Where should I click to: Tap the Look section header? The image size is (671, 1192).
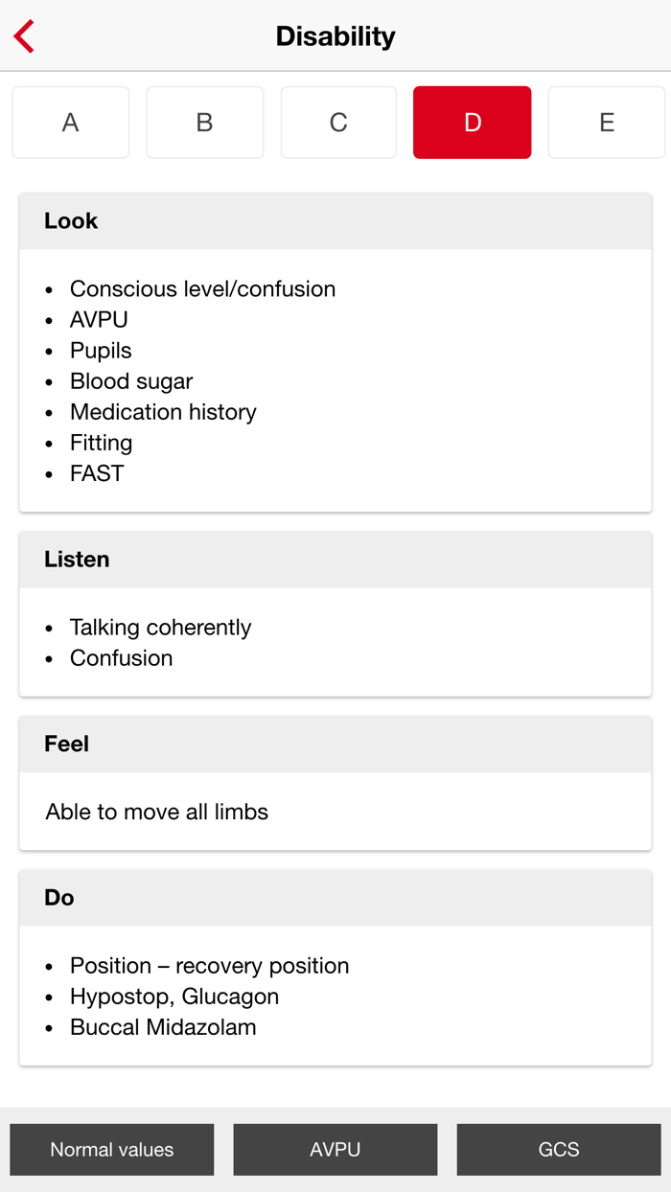tap(70, 220)
